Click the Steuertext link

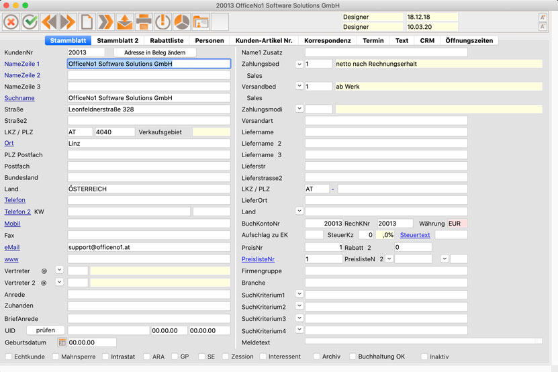(x=415, y=235)
